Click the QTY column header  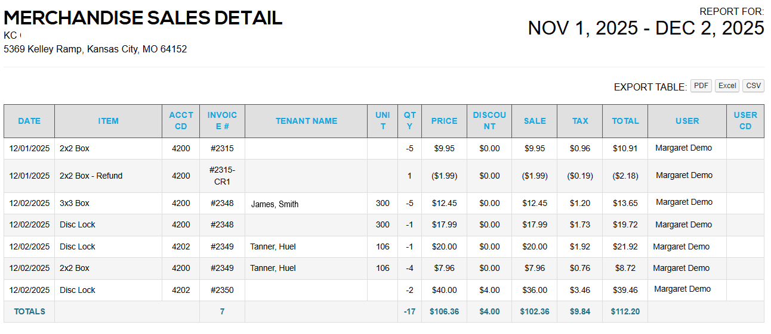pyautogui.click(x=409, y=121)
